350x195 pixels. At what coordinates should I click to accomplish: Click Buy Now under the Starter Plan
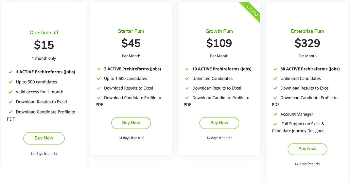click(x=131, y=123)
